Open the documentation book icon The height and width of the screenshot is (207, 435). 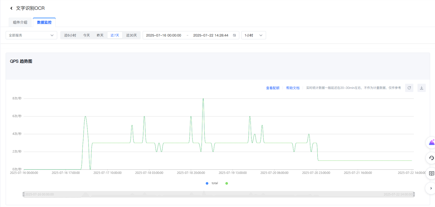click(x=431, y=173)
